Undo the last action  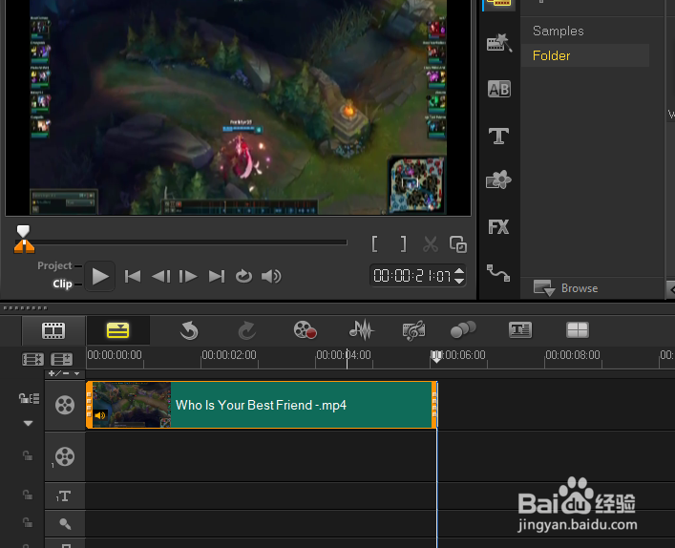pos(189,330)
